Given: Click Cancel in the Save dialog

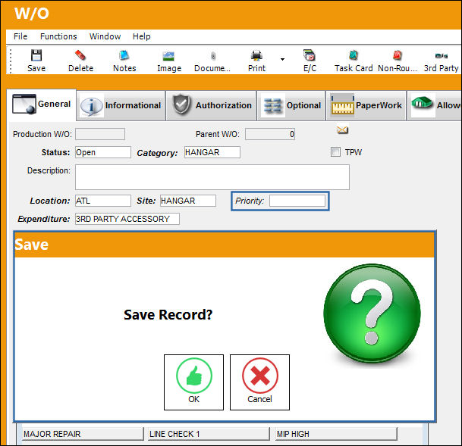Looking at the screenshot, I should (259, 382).
